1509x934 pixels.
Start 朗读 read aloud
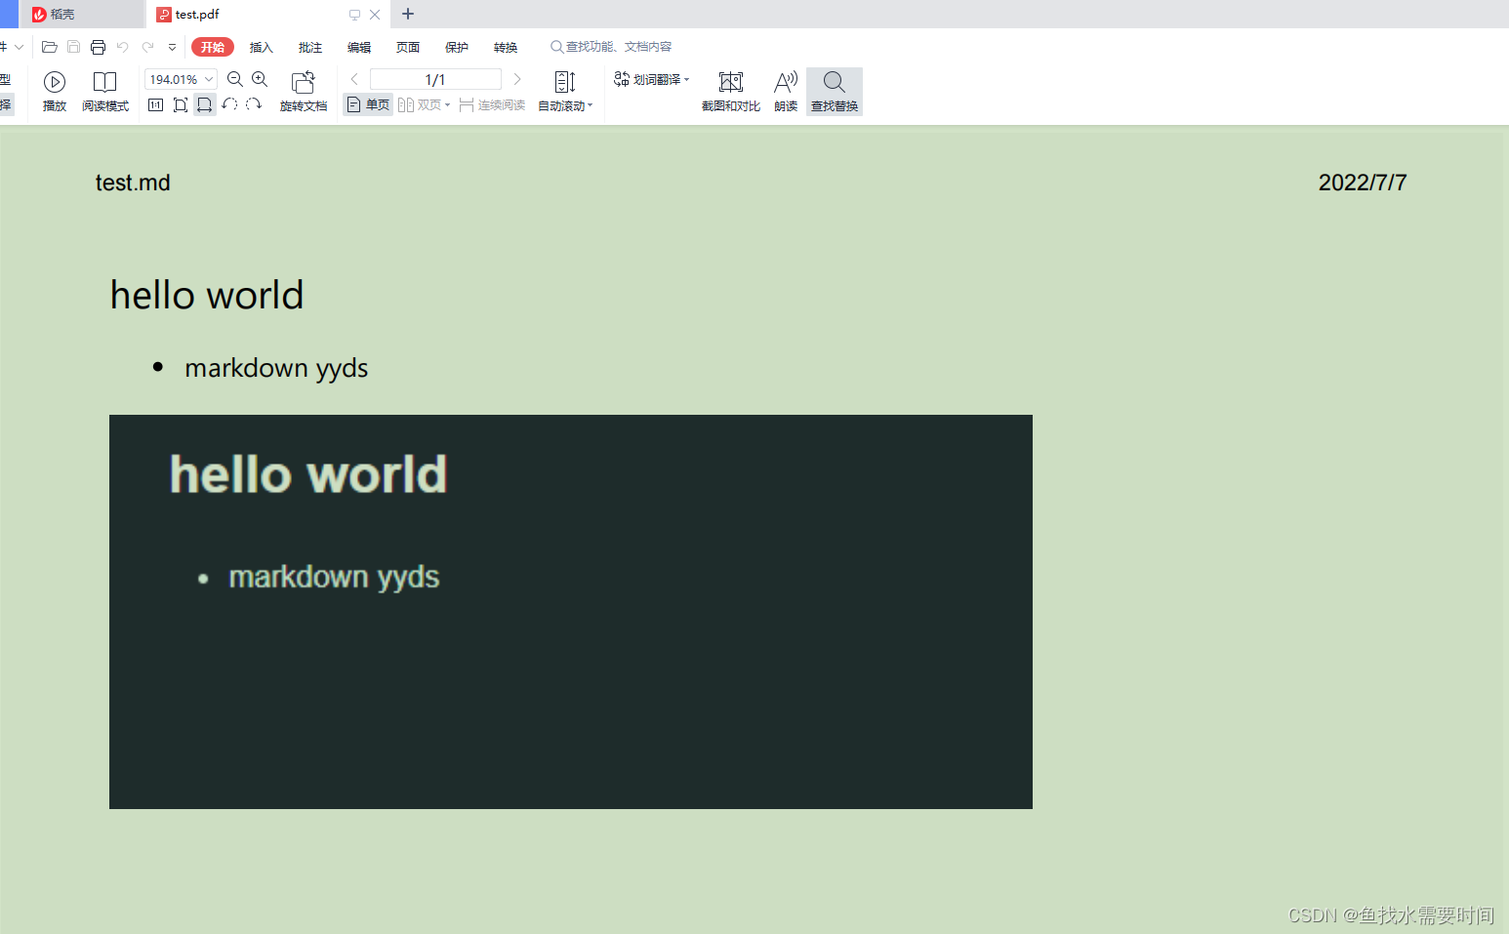point(786,92)
